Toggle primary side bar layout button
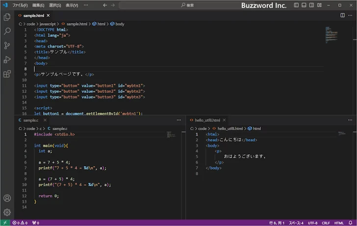The height and width of the screenshot is (226, 357). coord(296,5)
